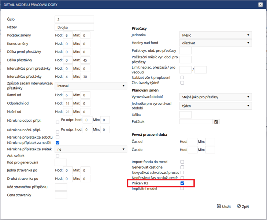Viewport: 267px width, 220px height.
Task: Check the Import fondu do mezd box
Action: click(x=182, y=162)
